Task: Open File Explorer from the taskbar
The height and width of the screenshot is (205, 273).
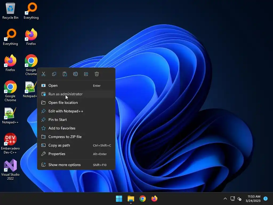Action: [131, 199]
